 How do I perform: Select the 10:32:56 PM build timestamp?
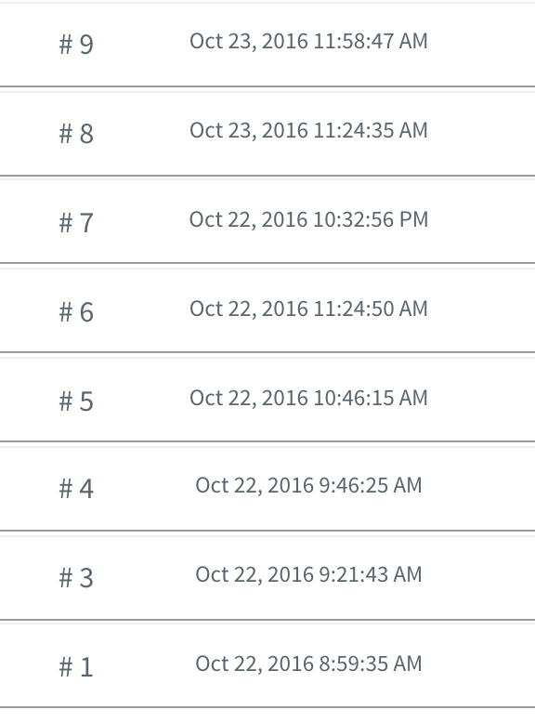click(x=308, y=219)
